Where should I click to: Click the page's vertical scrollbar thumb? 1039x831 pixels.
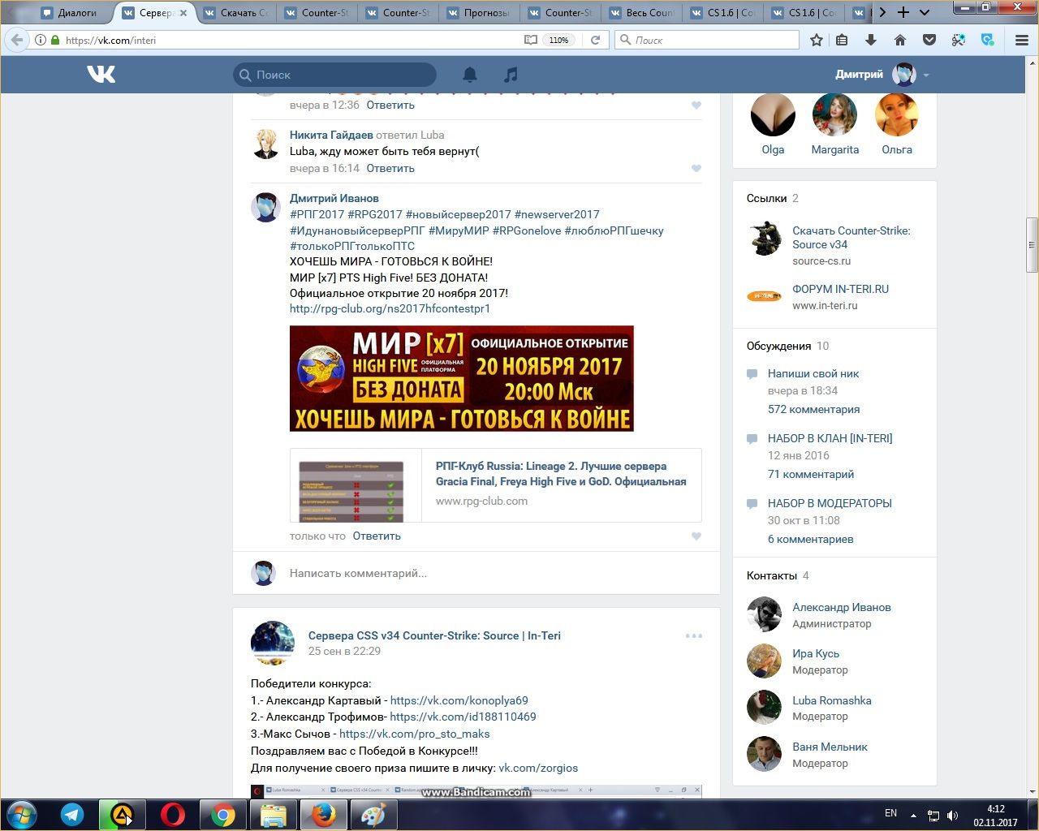pos(1033,245)
